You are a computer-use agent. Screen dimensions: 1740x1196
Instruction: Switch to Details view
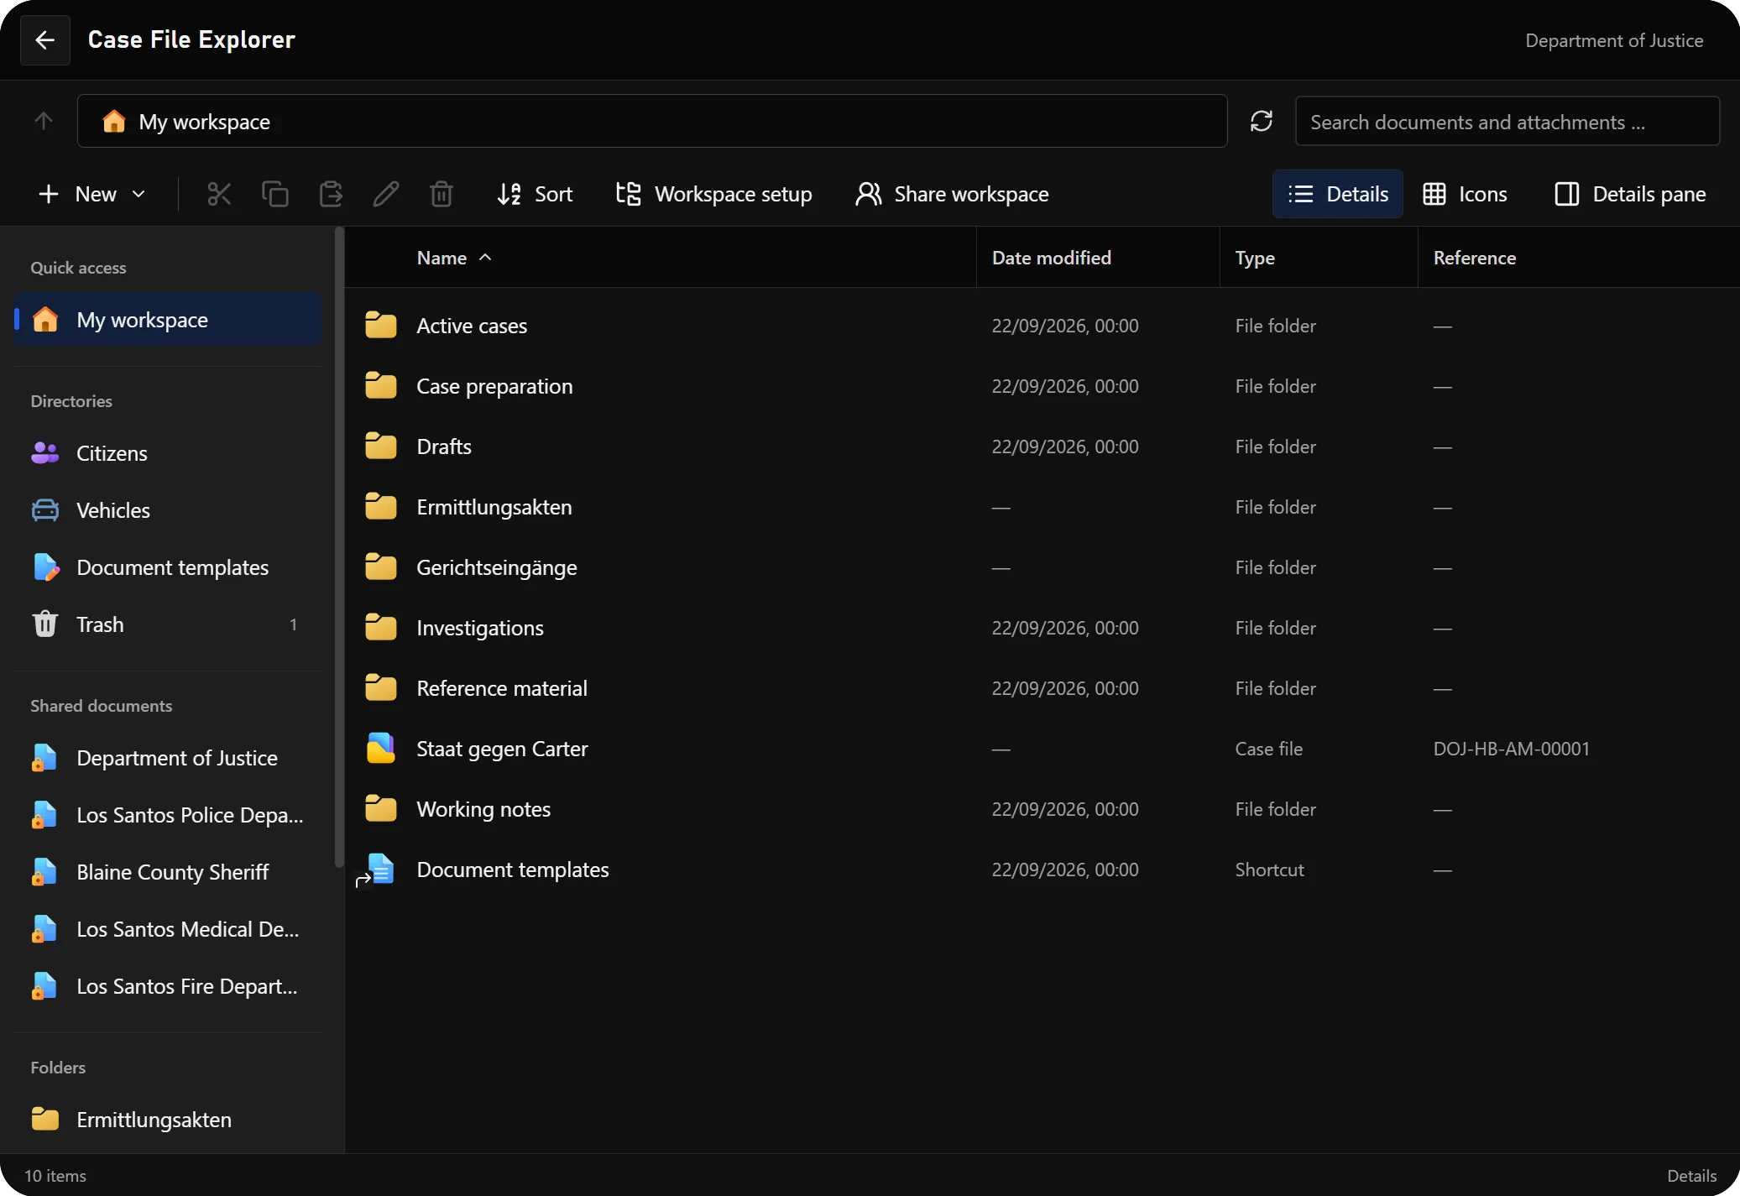tap(1338, 194)
